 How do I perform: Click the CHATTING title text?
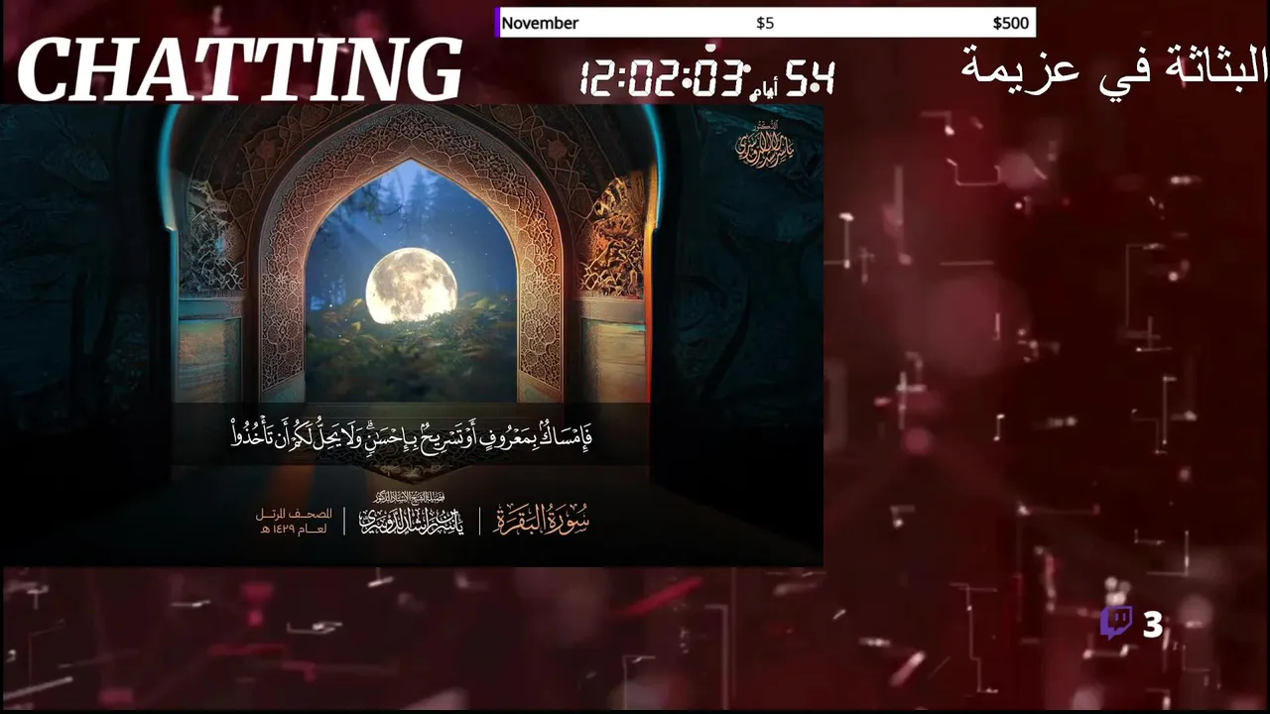(x=239, y=69)
